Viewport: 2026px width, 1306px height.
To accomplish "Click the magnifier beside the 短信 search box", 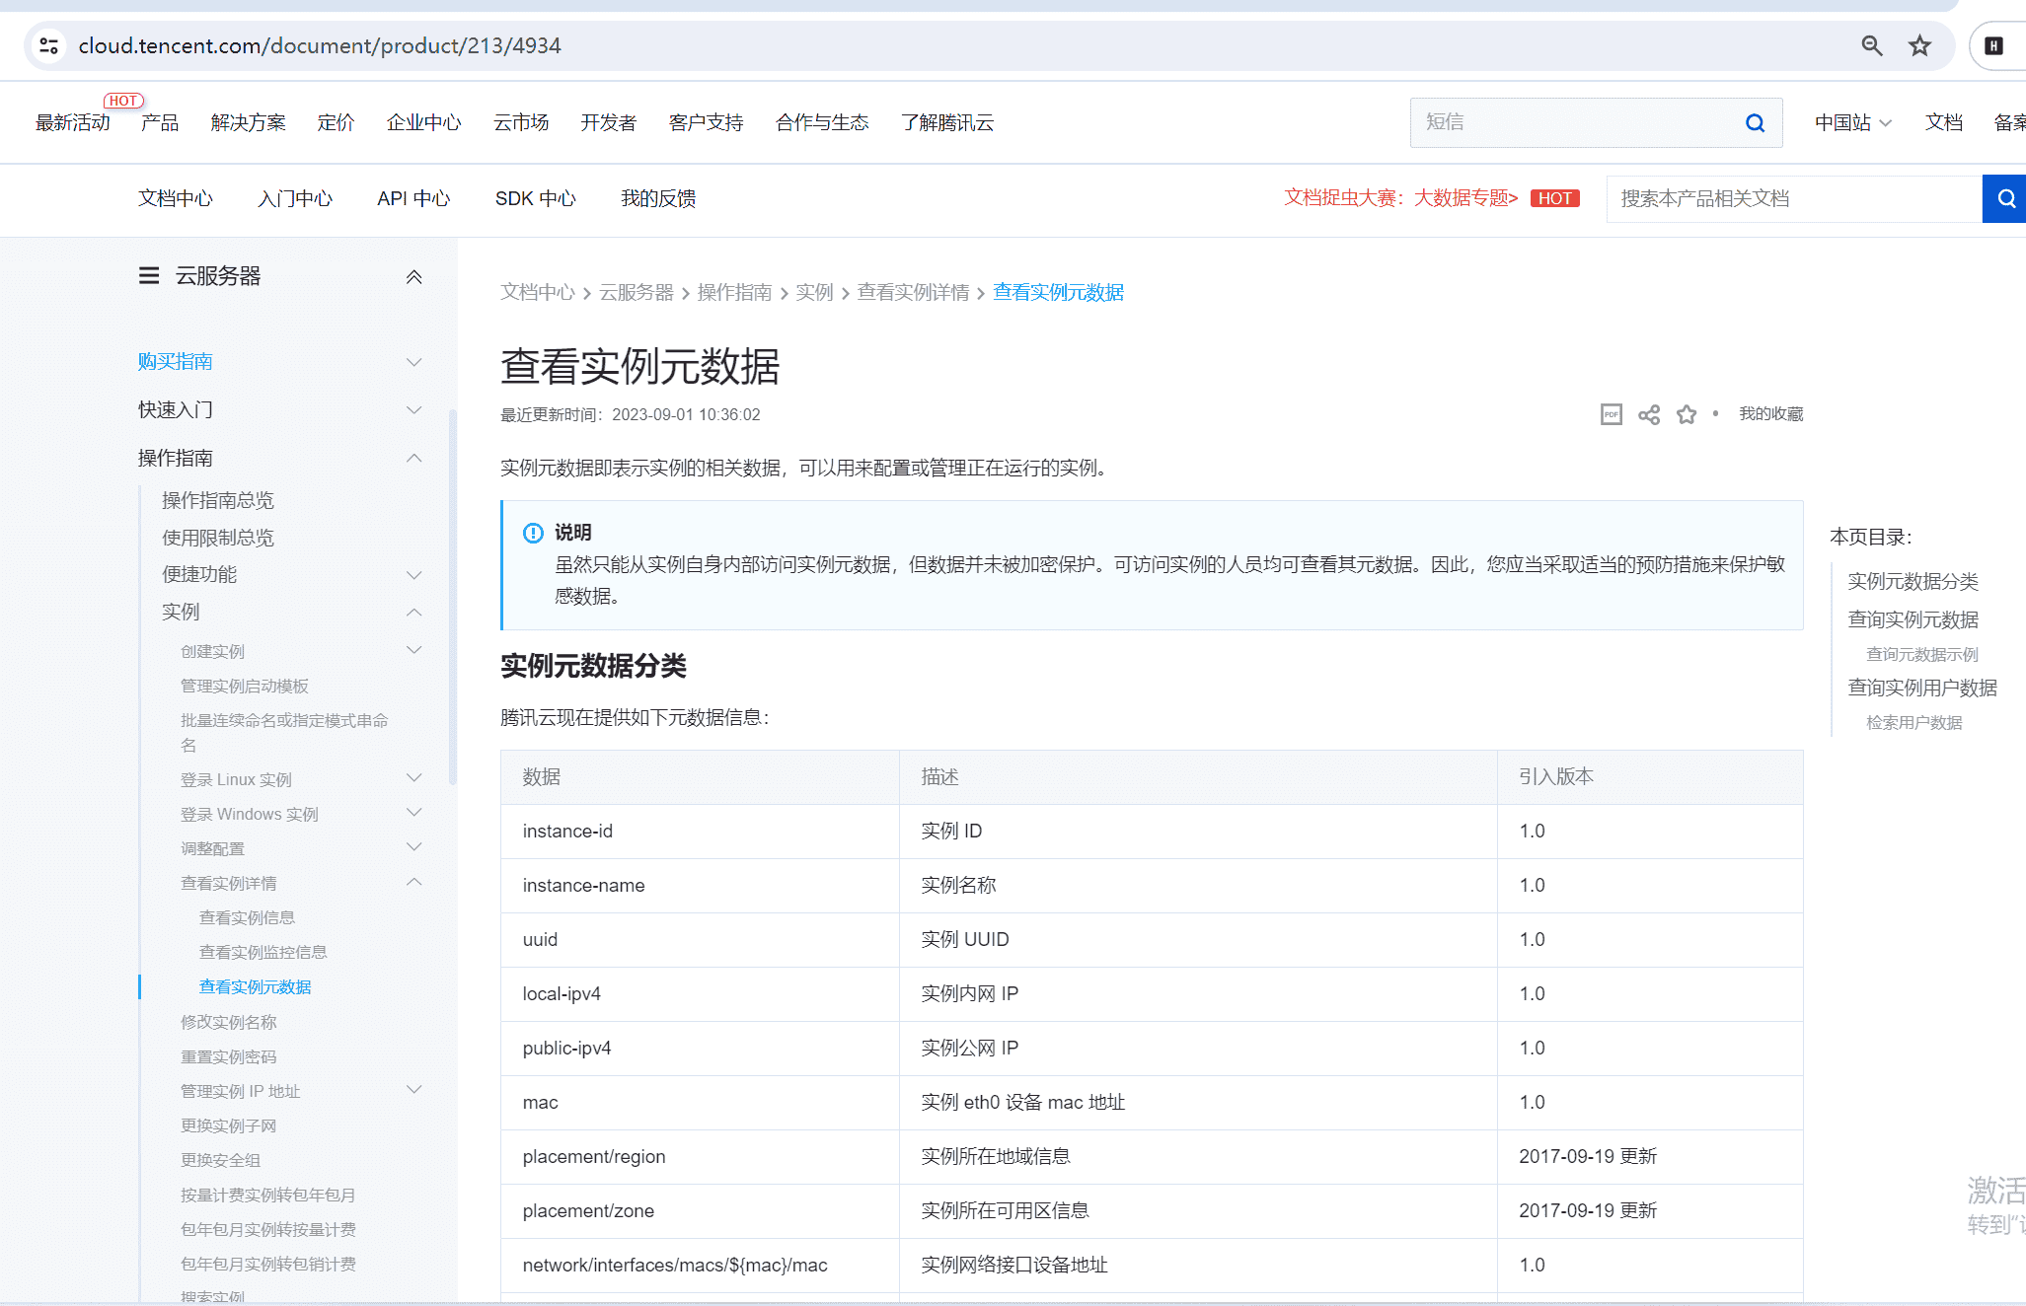I will 1755,122.
